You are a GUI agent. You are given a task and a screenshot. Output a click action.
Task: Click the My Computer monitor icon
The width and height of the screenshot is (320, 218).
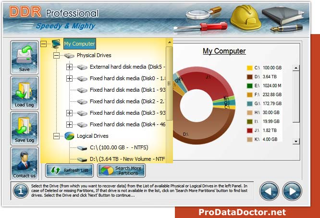(x=56, y=44)
